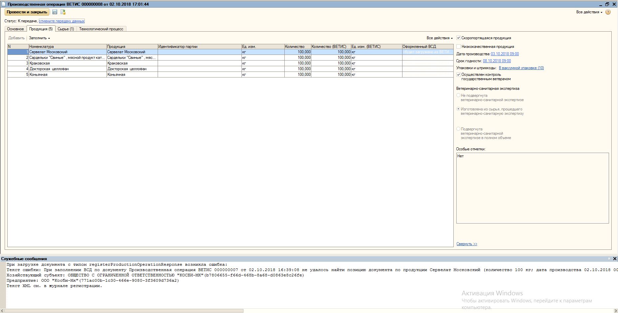Click Оформленный ВСД cell of Сервелат row
Screen dimensions: 618x313
[427, 52]
